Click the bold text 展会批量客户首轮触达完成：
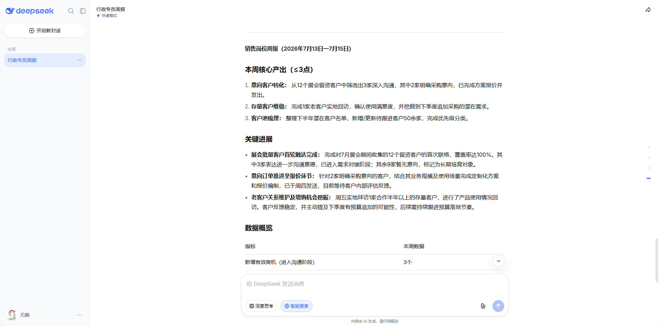The image size is (659, 326). [286, 155]
